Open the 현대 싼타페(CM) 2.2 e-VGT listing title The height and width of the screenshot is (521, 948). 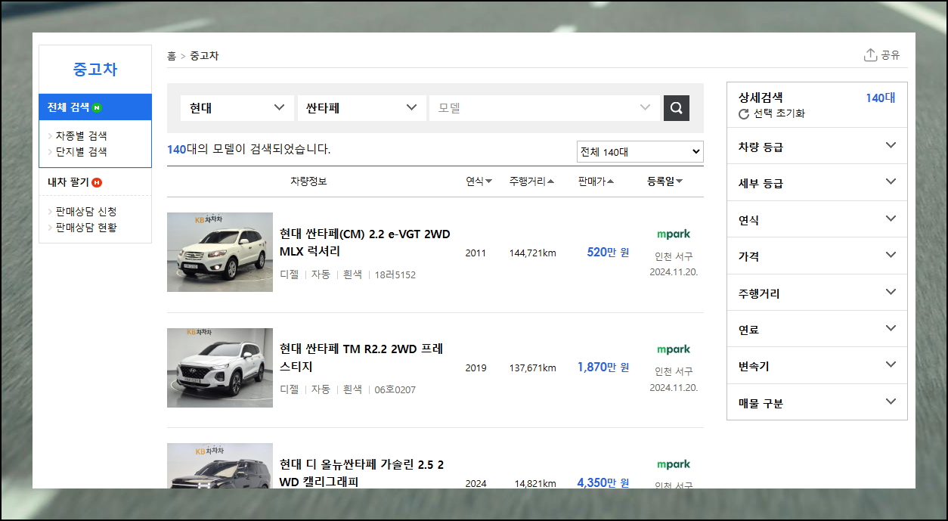pyautogui.click(x=365, y=243)
